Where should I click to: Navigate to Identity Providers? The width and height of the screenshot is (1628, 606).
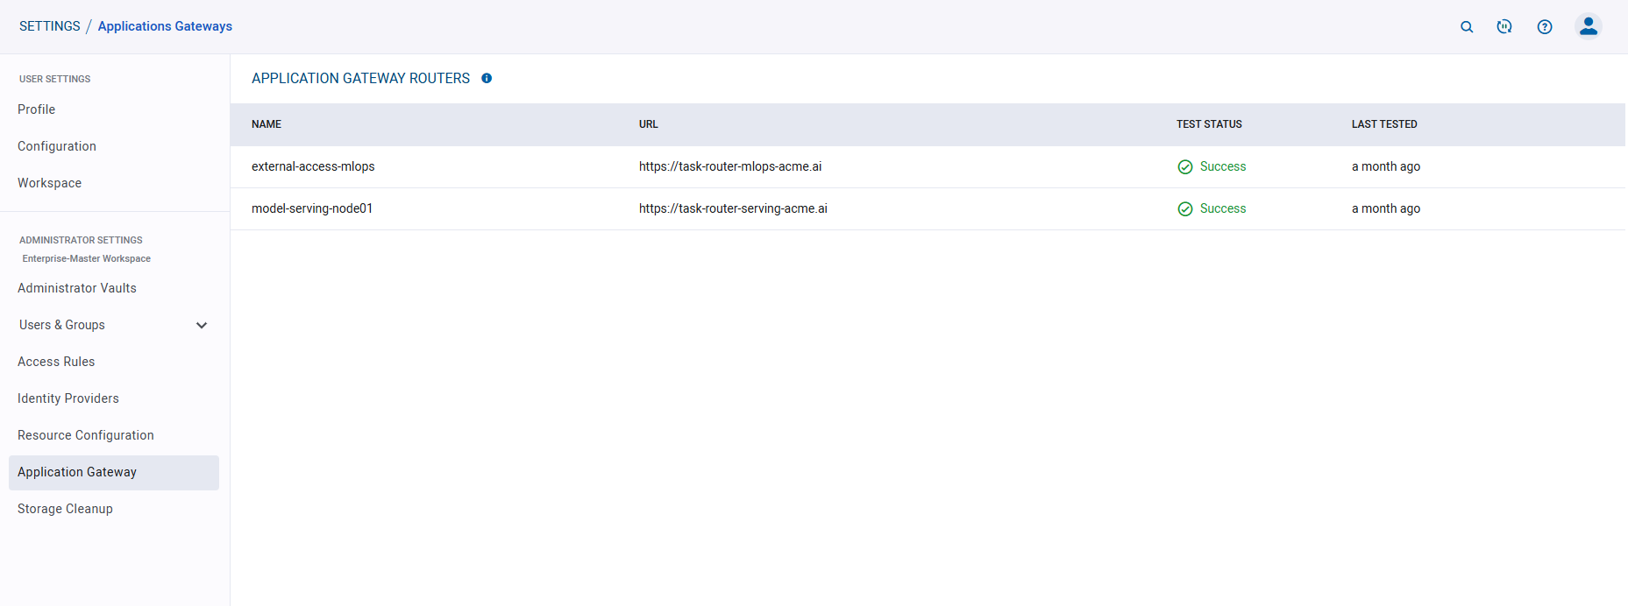(x=68, y=398)
